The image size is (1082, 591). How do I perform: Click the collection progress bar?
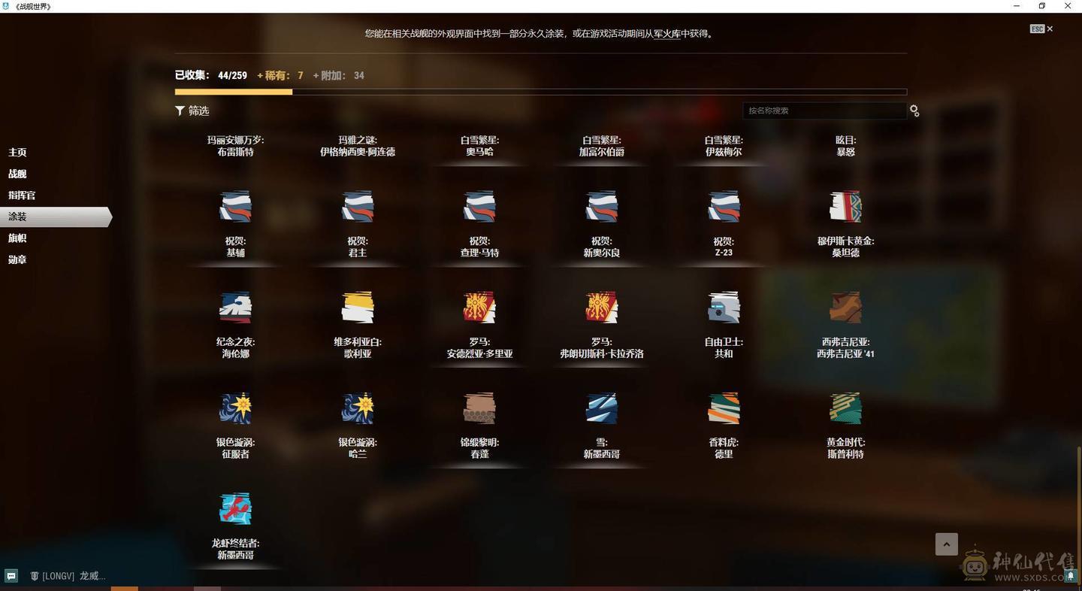point(541,92)
